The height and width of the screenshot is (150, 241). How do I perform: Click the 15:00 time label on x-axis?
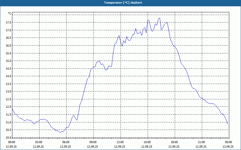point(147,142)
